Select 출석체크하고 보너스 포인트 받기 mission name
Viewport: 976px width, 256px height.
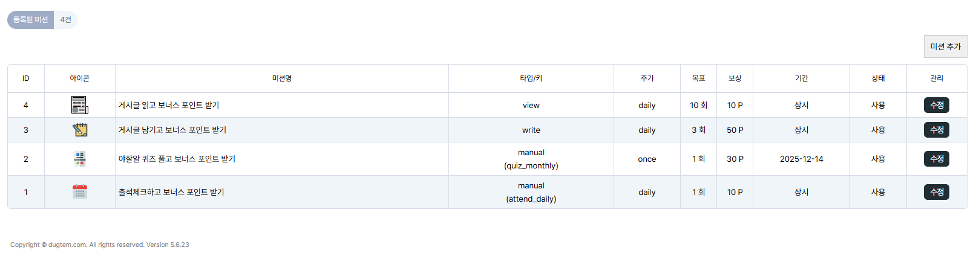(x=171, y=192)
